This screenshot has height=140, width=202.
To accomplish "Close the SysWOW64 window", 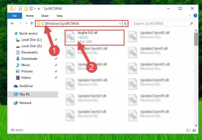I will [x=192, y=8].
